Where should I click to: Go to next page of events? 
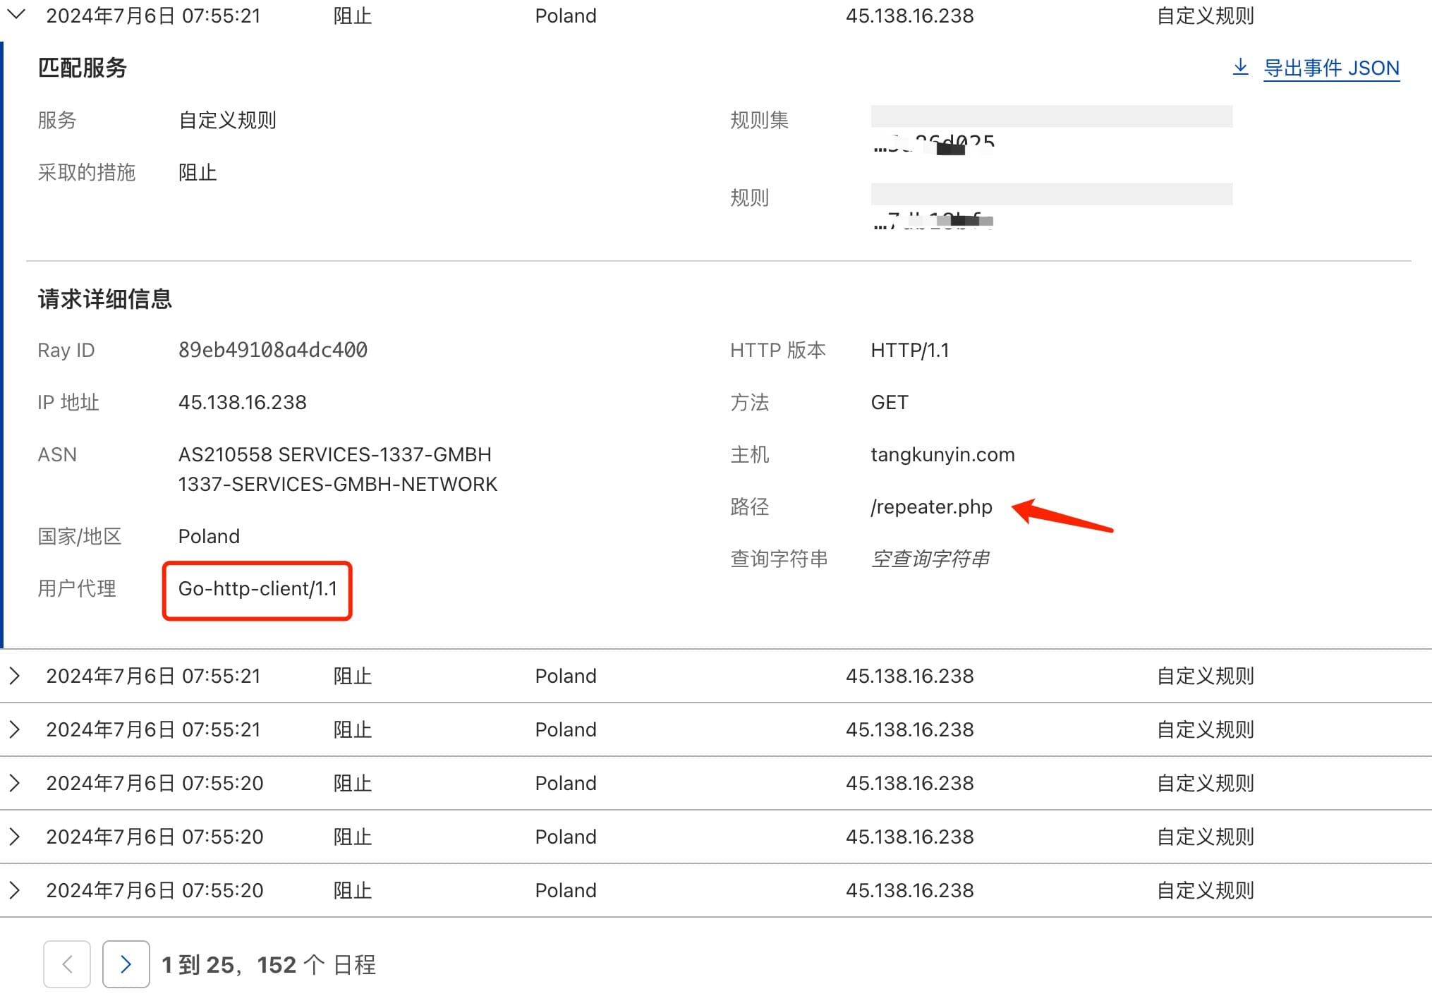tap(126, 964)
